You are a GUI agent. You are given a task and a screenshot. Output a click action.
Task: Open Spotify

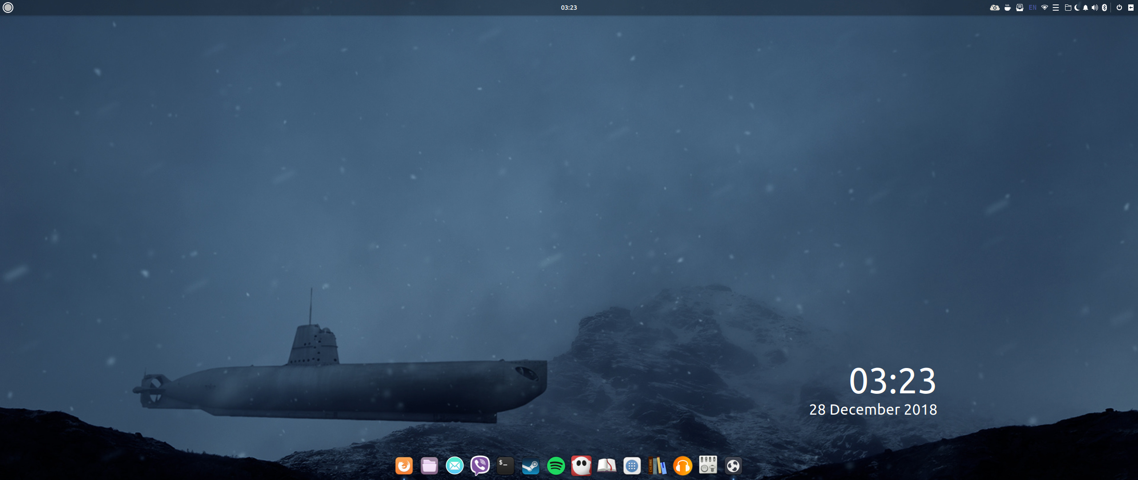click(x=556, y=465)
